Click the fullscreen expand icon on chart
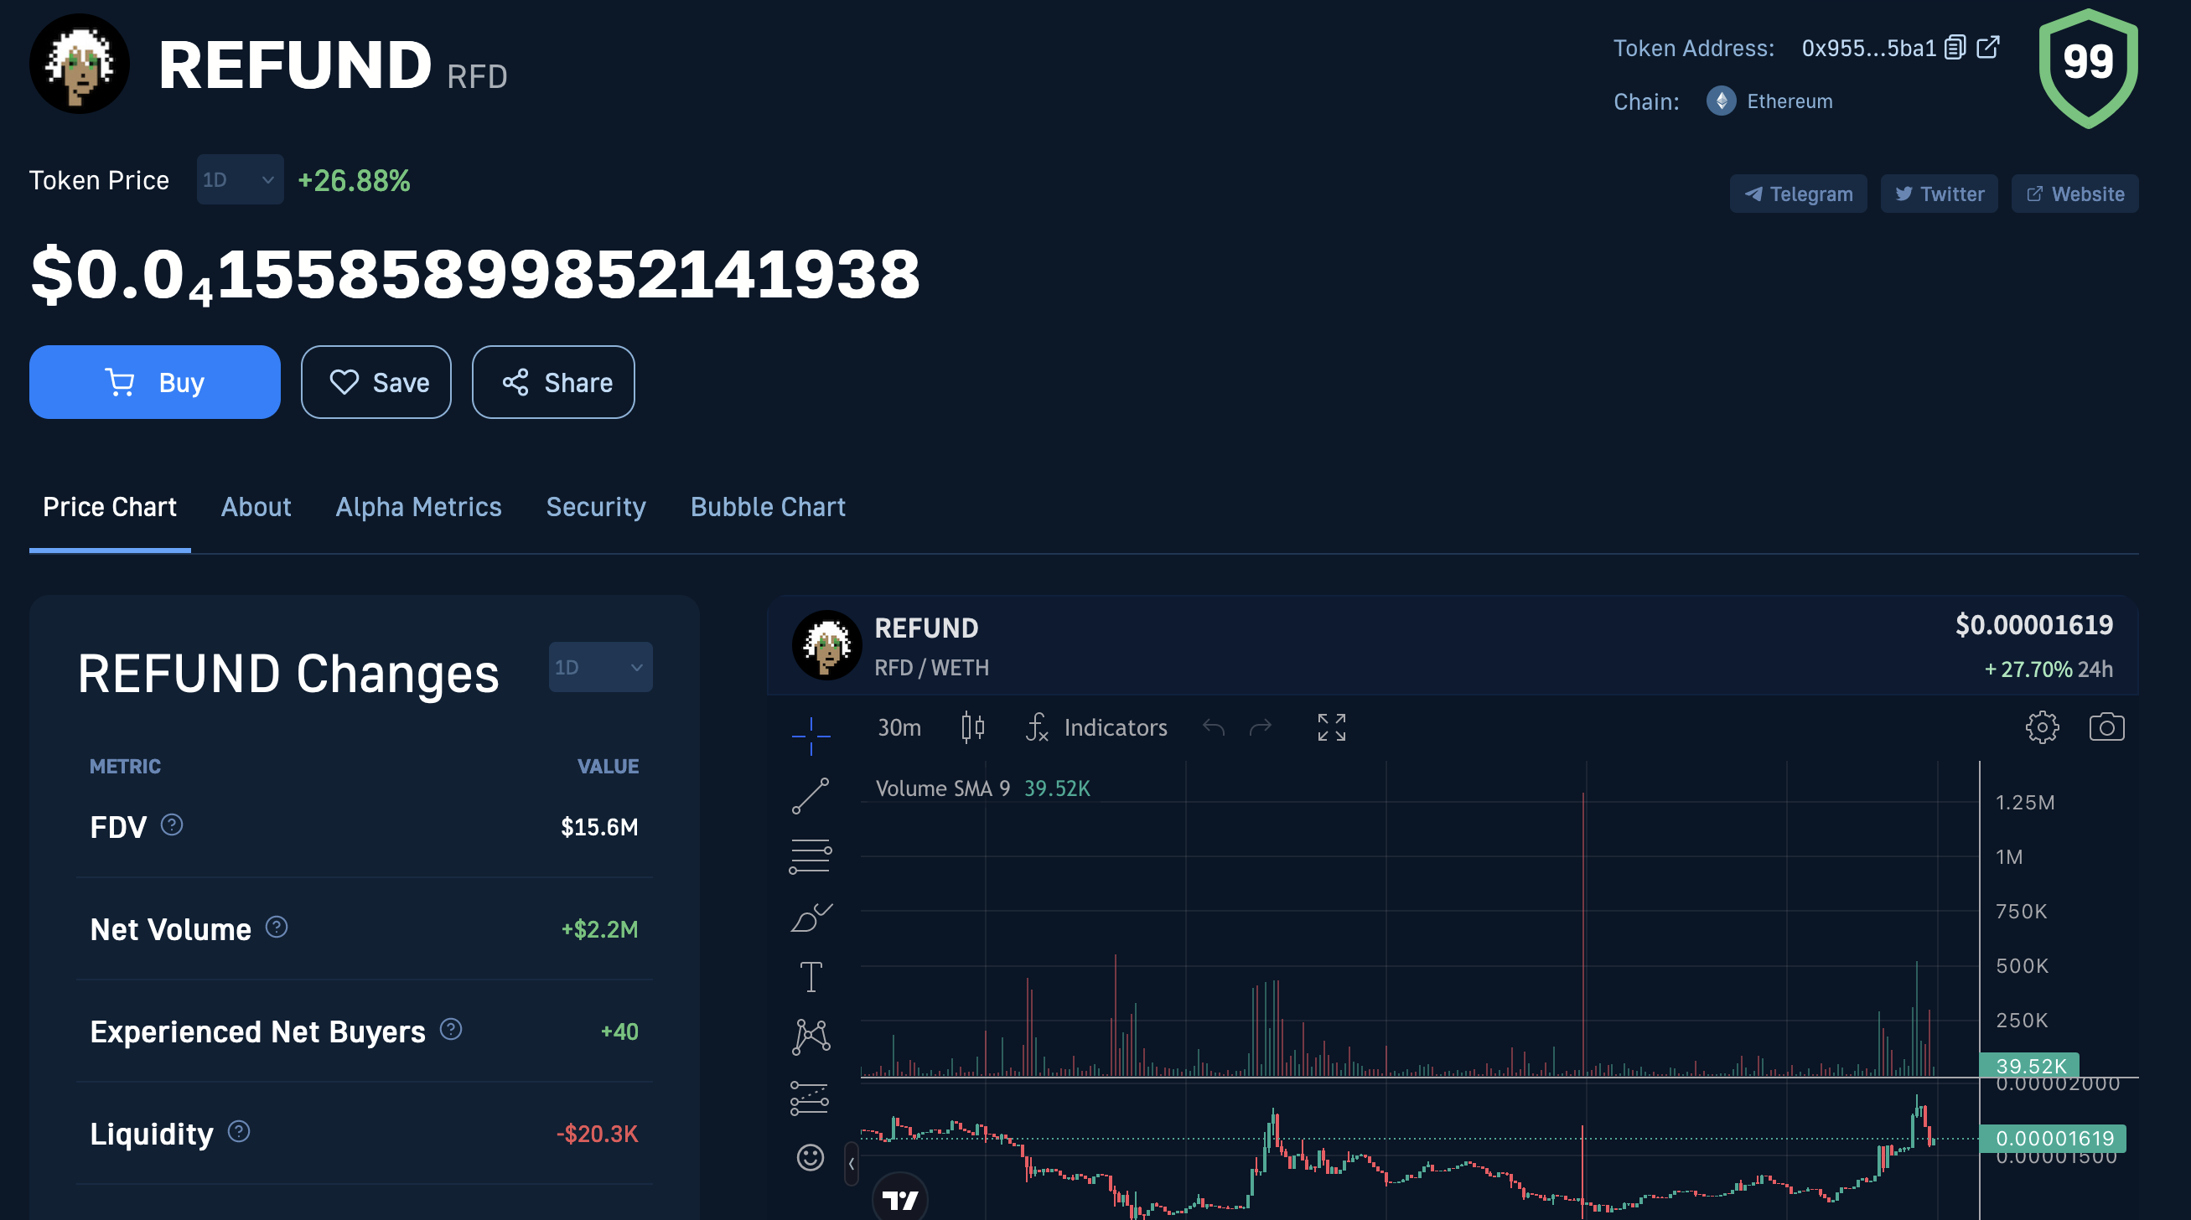This screenshot has height=1220, width=2191. (1330, 729)
